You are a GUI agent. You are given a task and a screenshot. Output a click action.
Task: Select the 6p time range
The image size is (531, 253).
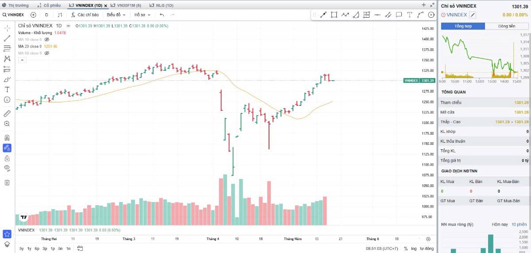point(37,249)
